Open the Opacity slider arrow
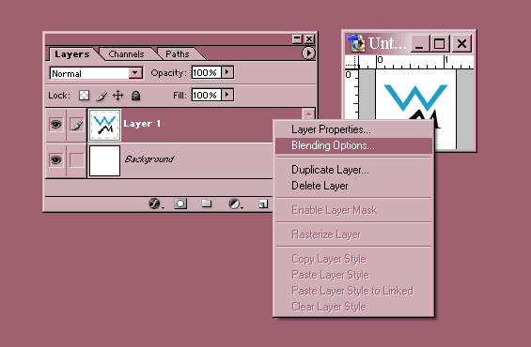 pos(227,72)
